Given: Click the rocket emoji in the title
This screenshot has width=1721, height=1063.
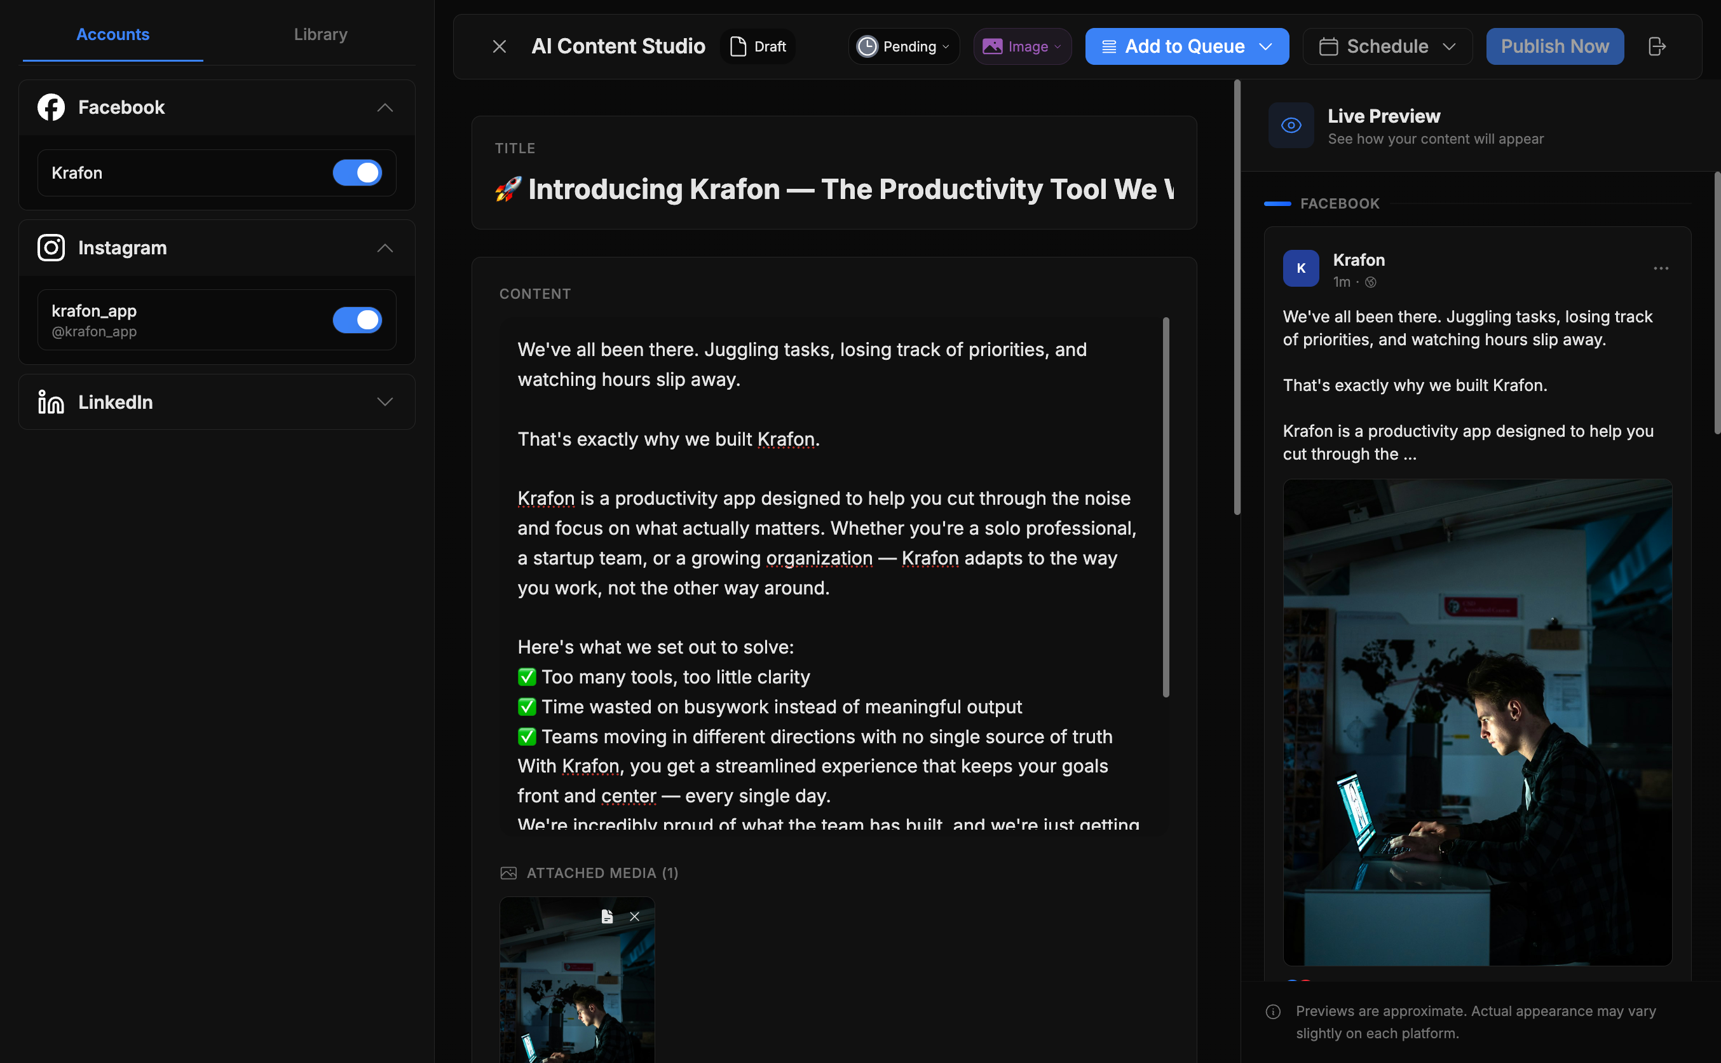Looking at the screenshot, I should click(x=508, y=189).
